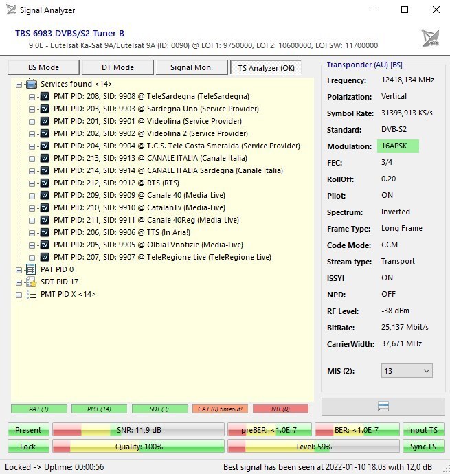Click the SNR 11,9 dB meter bar
450x474 pixels.
tap(139, 430)
